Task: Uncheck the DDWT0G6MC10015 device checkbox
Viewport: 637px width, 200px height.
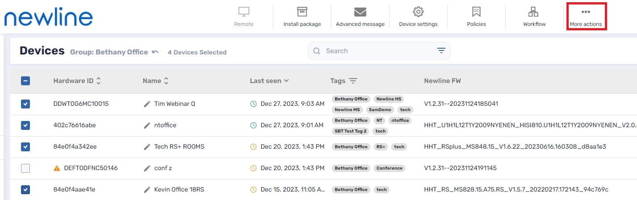Action: pyautogui.click(x=25, y=104)
